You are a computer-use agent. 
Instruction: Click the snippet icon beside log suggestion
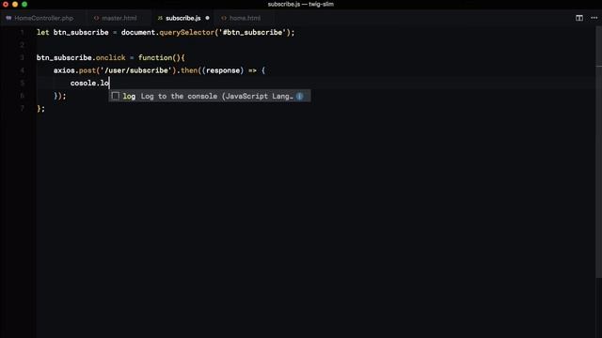115,96
